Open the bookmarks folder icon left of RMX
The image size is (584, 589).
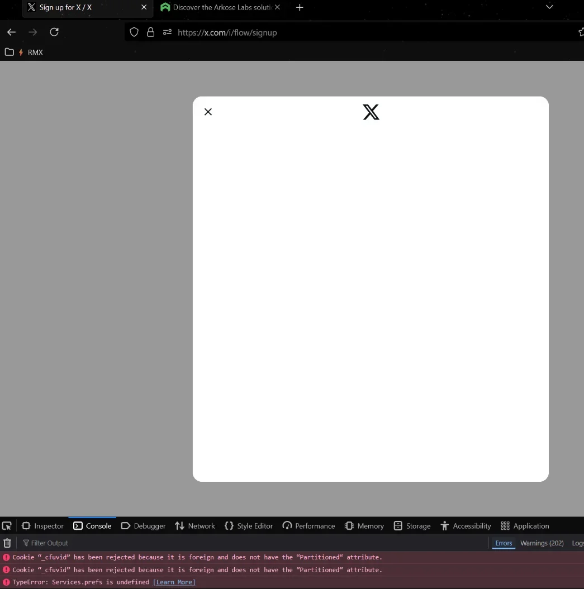click(x=10, y=52)
